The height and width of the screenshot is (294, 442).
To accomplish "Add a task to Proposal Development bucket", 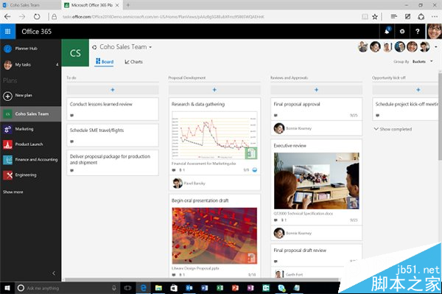I will (214, 90).
